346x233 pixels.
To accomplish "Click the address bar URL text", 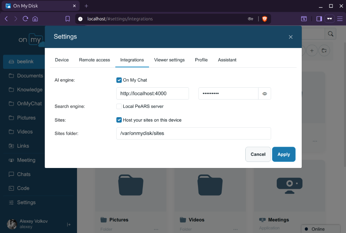I will pyautogui.click(x=120, y=19).
